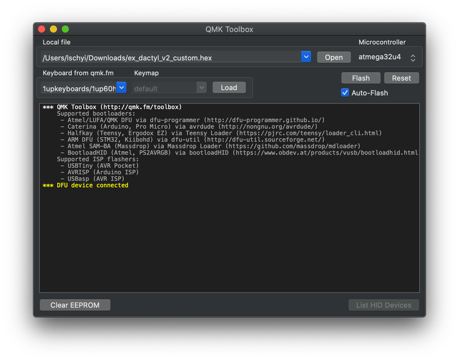Click the USBasp (AVR ISP) log line
Screen dimensions: 459x361
click(x=93, y=179)
